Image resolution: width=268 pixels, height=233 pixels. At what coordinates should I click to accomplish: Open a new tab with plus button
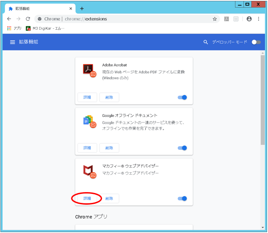(x=82, y=9)
